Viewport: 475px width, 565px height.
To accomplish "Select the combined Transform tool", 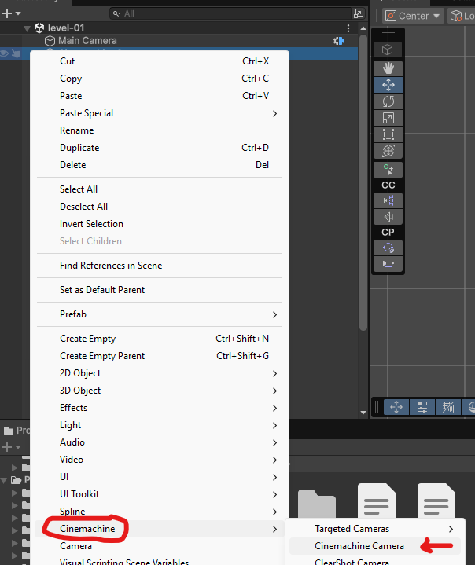I will pos(388,151).
